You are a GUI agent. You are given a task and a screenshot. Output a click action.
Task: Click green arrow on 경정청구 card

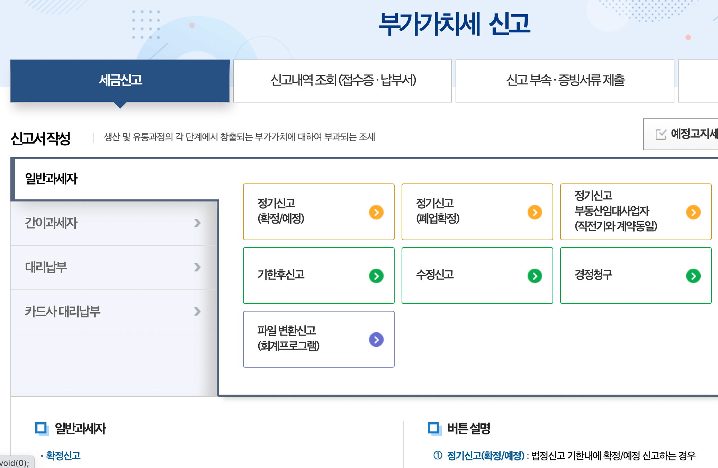coord(693,276)
